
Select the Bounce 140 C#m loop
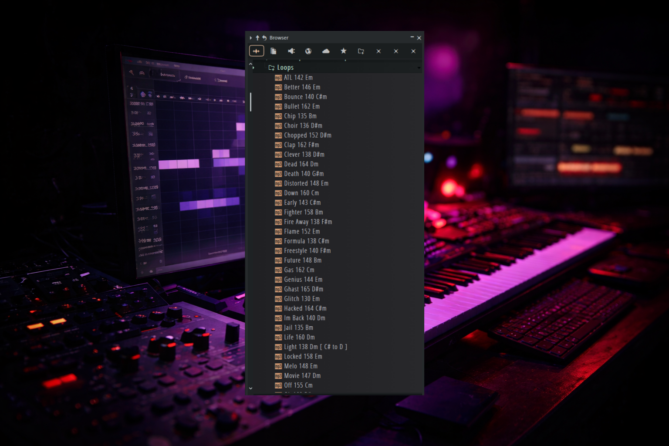pyautogui.click(x=305, y=97)
